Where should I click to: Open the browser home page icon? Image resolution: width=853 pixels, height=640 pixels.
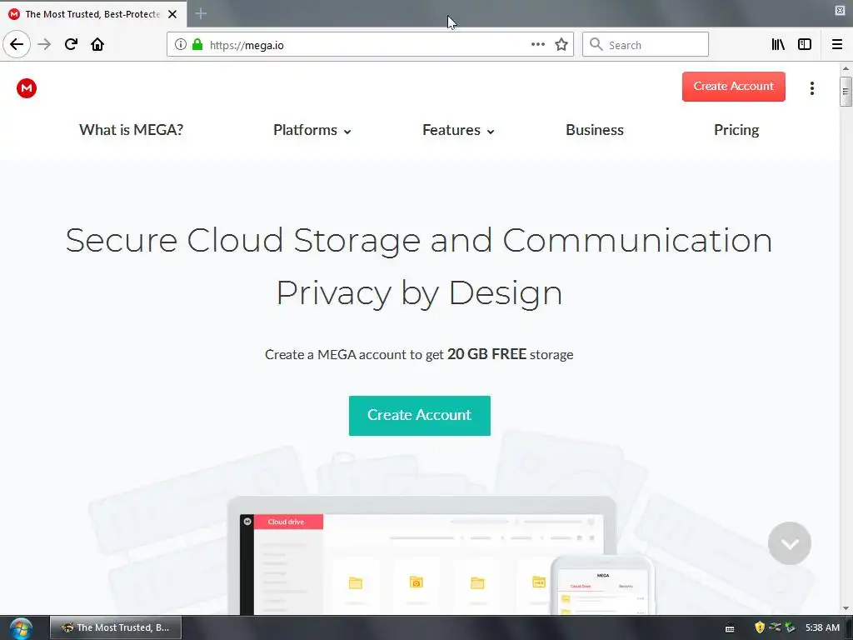tap(97, 45)
